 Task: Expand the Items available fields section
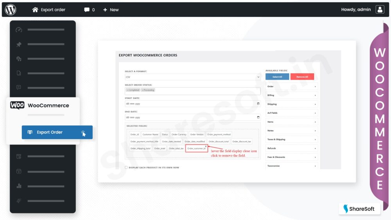[x=292, y=122]
